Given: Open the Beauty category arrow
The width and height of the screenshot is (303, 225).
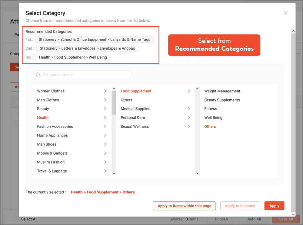Looking at the screenshot, I should 105,108.
